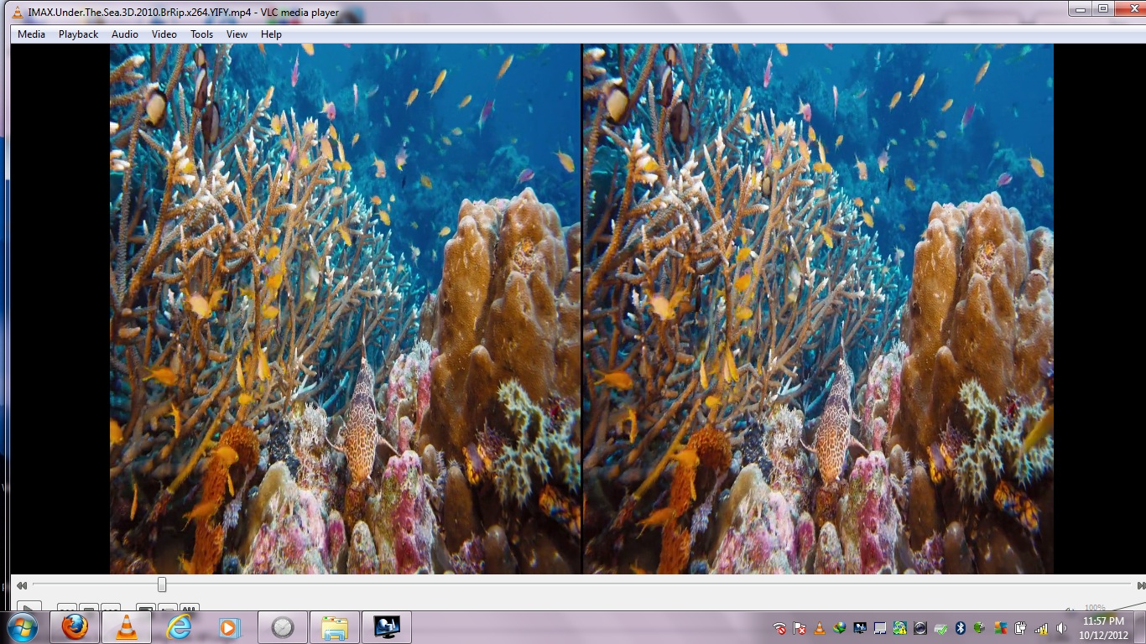Launch Internet Explorer from taskbar
The height and width of the screenshot is (644, 1146).
pyautogui.click(x=179, y=627)
